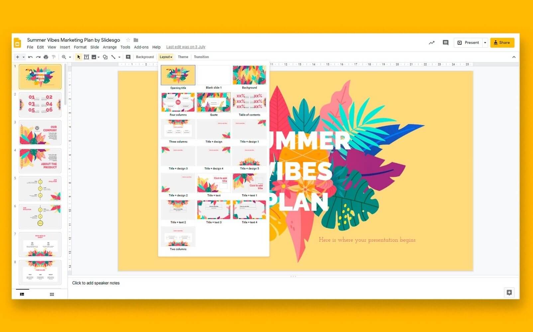
Task: Open the last edit history link
Action: tap(185, 47)
